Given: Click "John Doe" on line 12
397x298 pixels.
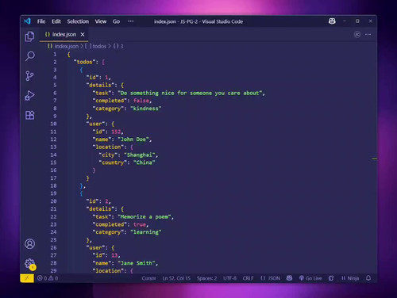Looking at the screenshot, I should [133, 139].
